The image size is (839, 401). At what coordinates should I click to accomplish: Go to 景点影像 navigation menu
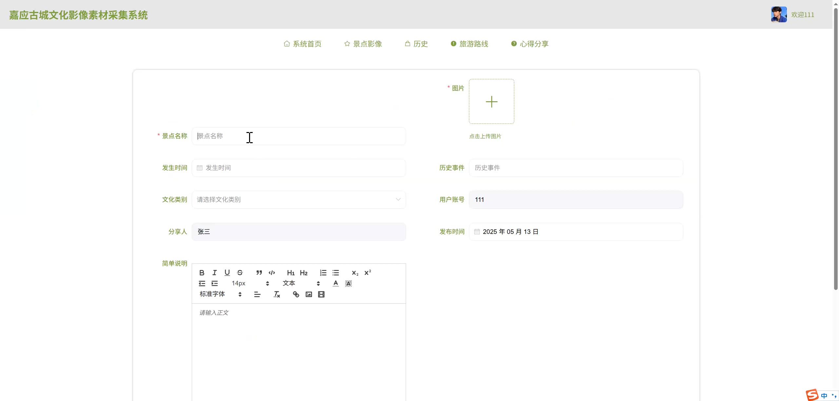coord(363,44)
